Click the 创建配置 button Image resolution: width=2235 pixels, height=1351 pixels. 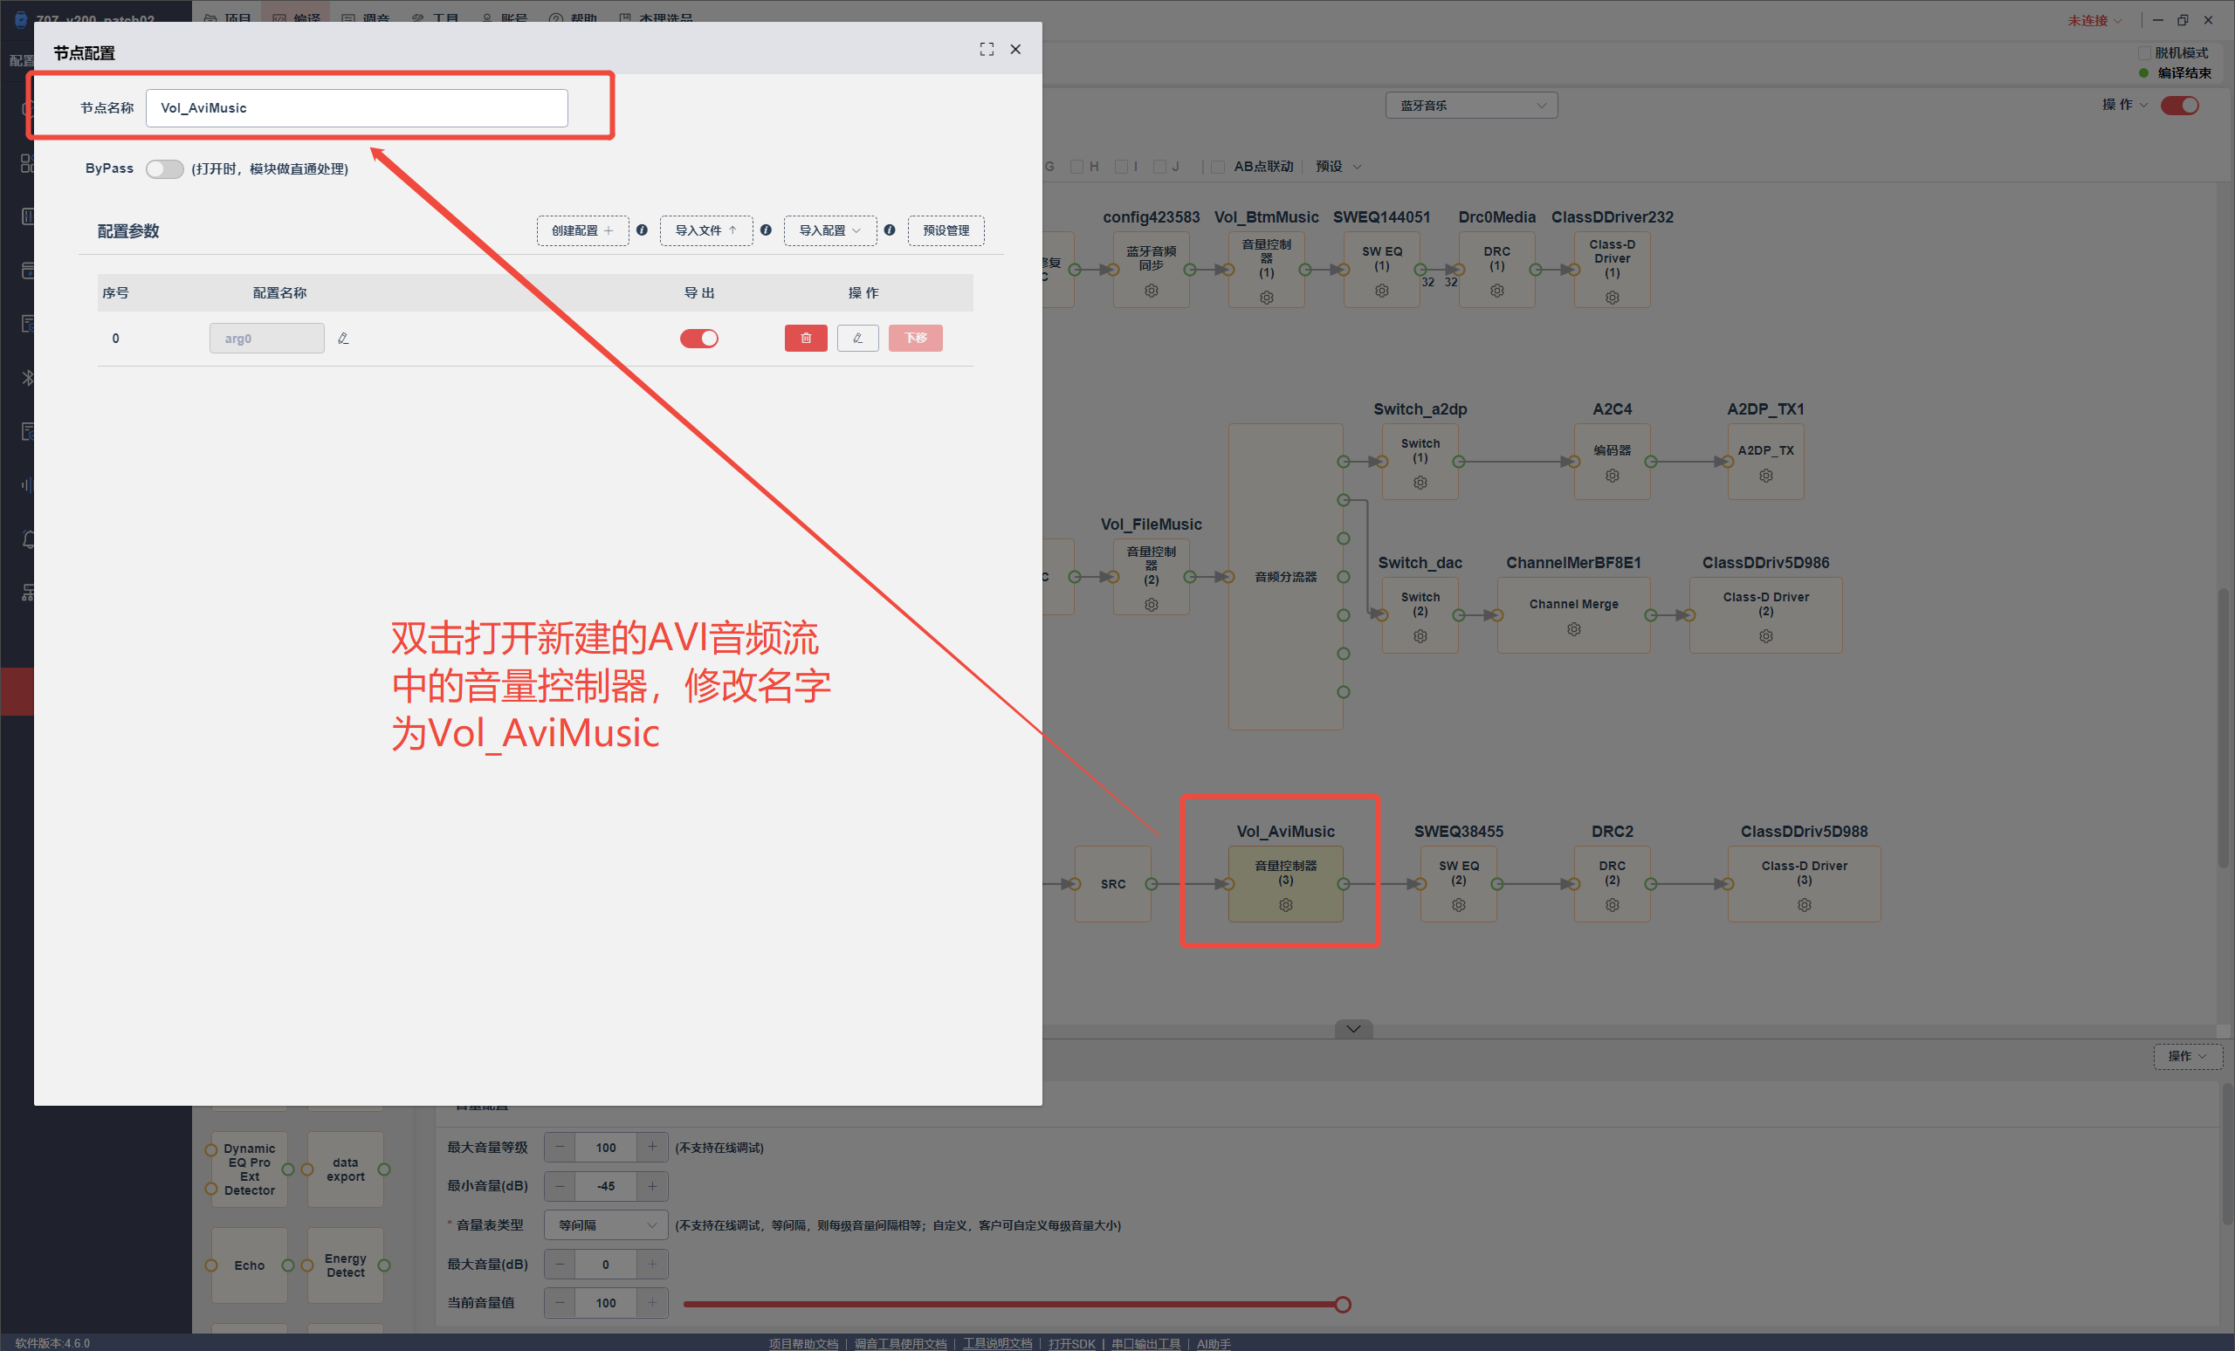click(582, 230)
